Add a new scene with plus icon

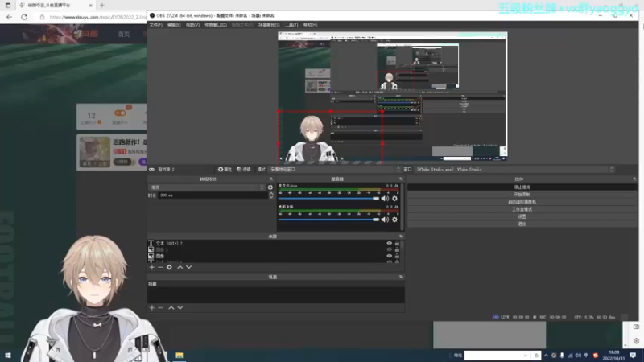tap(152, 307)
